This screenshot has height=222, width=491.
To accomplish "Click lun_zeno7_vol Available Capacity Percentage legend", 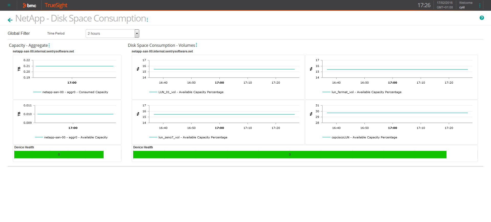I will 188,137.
